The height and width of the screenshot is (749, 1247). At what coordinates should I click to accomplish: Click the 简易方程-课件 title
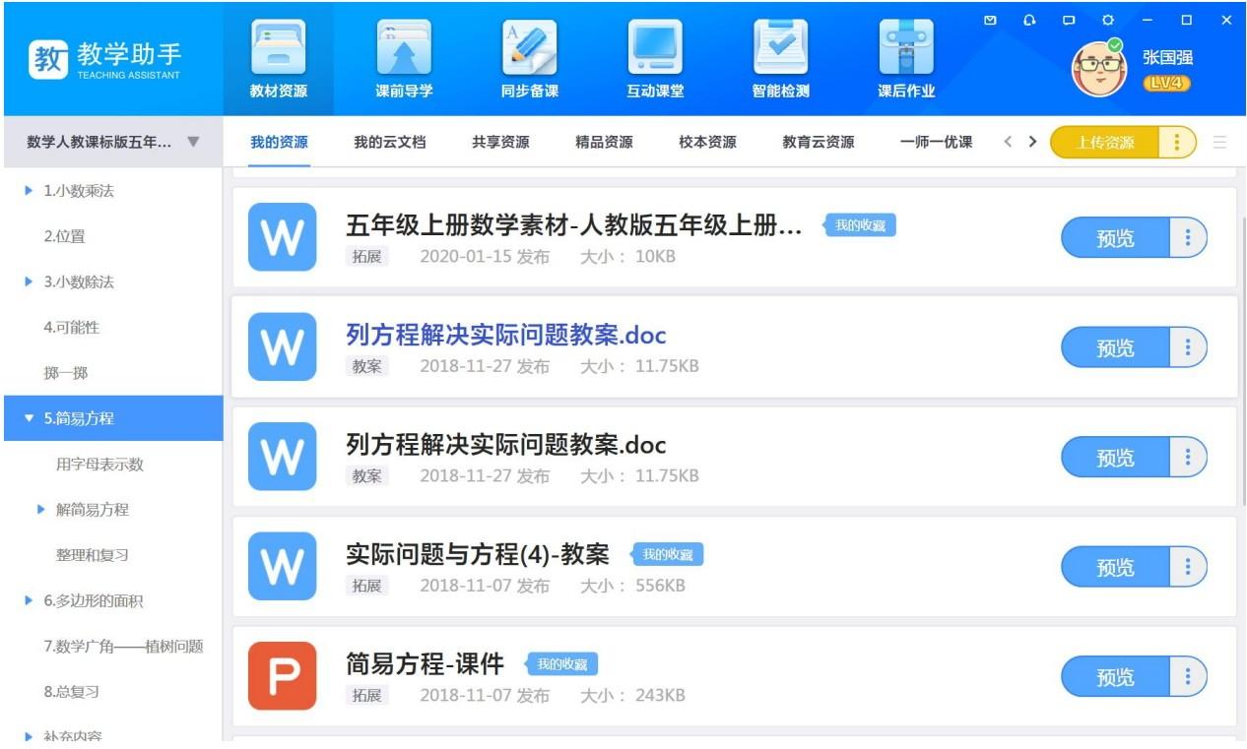[x=425, y=664]
